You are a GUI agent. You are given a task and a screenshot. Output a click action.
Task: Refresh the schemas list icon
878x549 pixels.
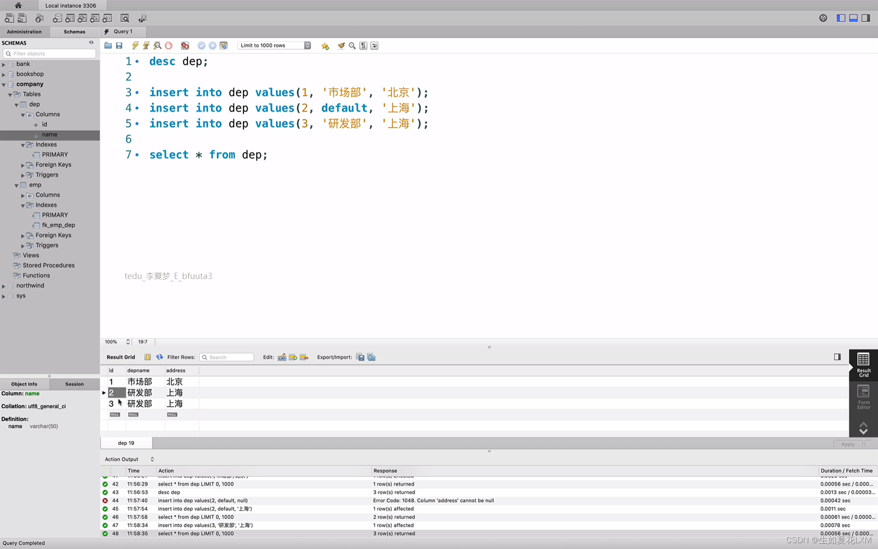click(91, 43)
